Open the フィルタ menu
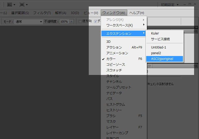Screen dimensions: 199x139 [42, 13]
